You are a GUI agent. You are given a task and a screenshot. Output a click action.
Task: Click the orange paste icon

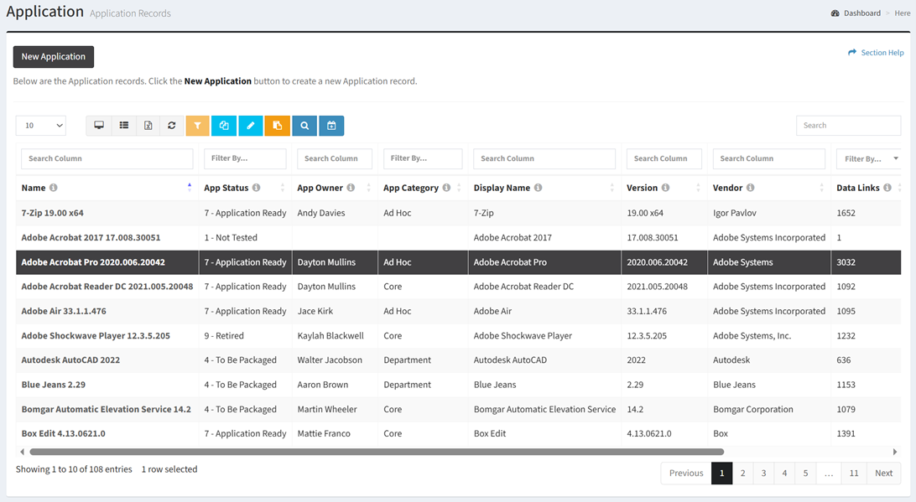point(277,126)
